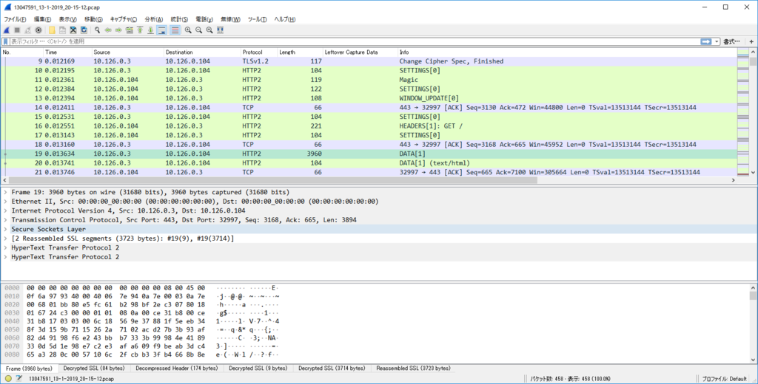Click the resize columns to fit icon
758x384 pixels.
coord(220,30)
